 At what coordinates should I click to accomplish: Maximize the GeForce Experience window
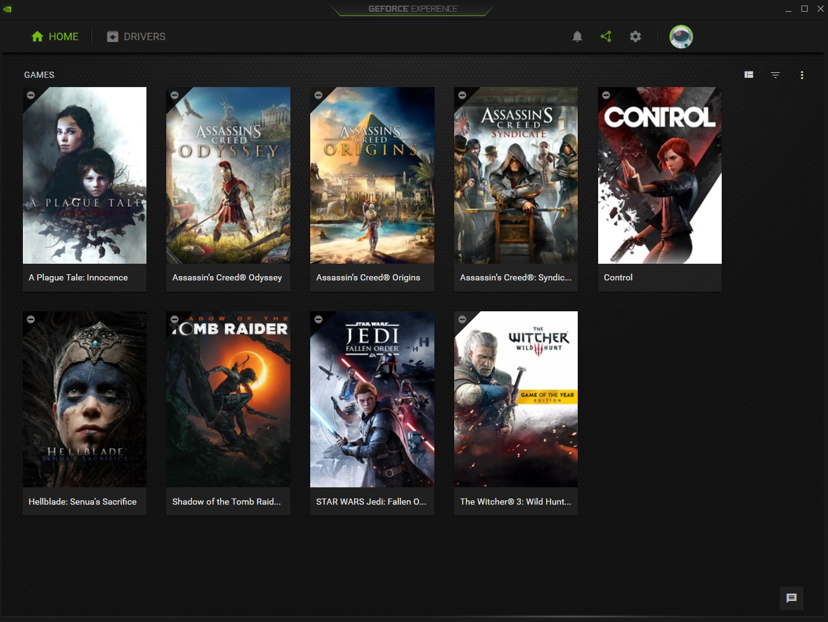(x=805, y=9)
